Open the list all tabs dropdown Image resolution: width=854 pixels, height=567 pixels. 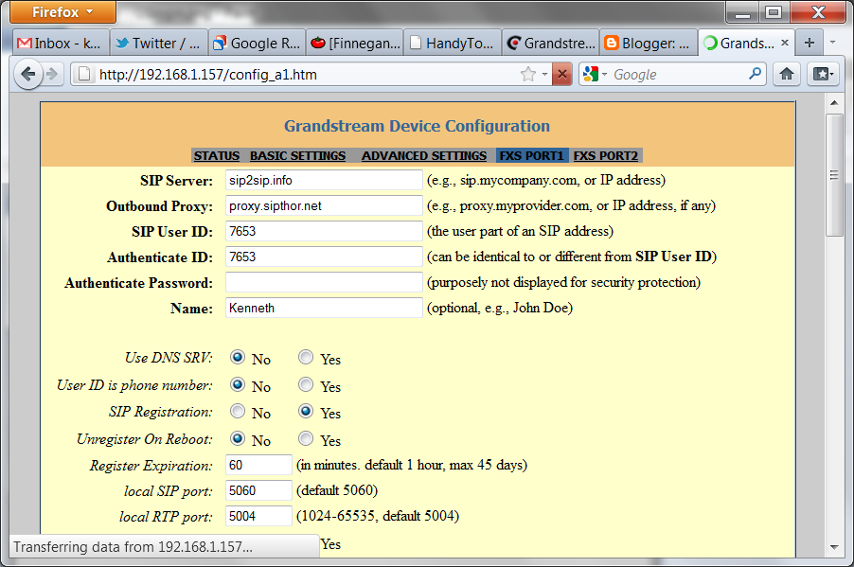tap(832, 43)
